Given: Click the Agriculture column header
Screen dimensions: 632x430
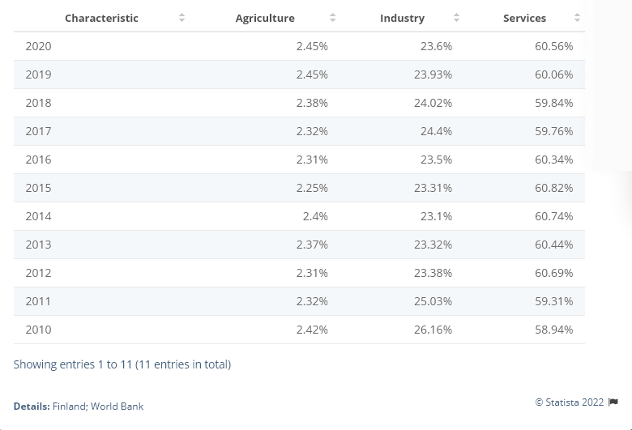Looking at the screenshot, I should pyautogui.click(x=265, y=18).
